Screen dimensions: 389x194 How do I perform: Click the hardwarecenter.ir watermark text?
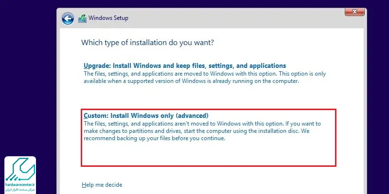[20, 185]
